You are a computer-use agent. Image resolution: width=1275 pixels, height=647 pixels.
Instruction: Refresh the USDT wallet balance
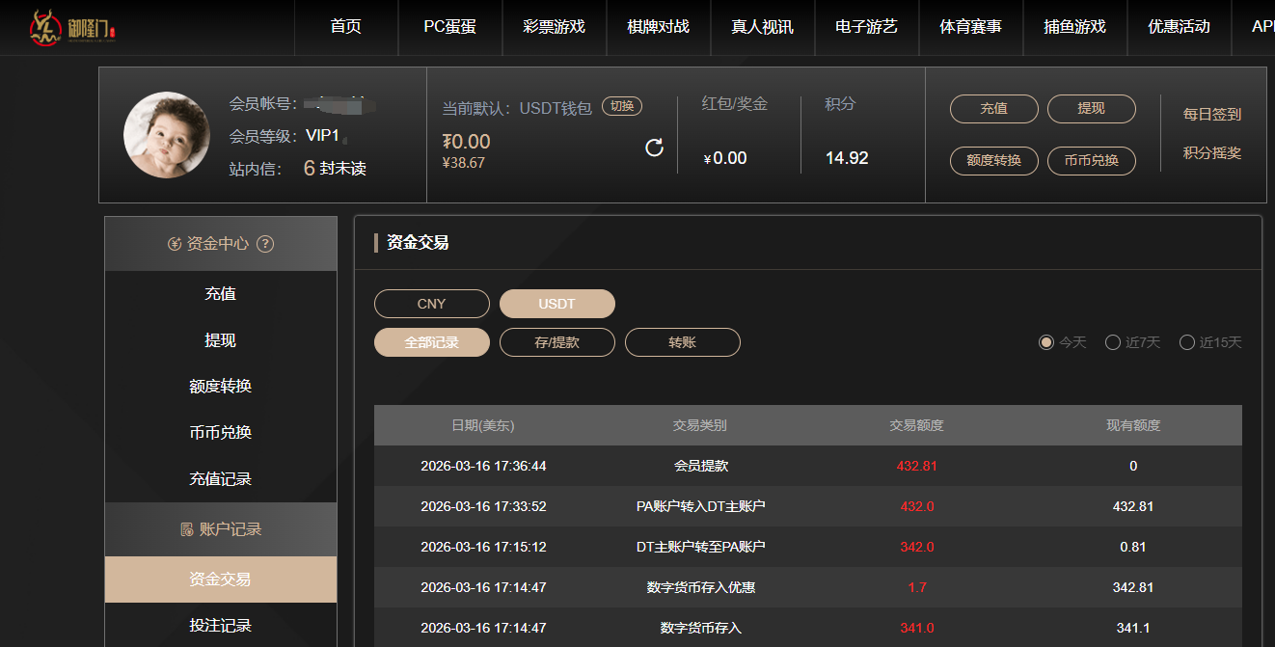654,148
